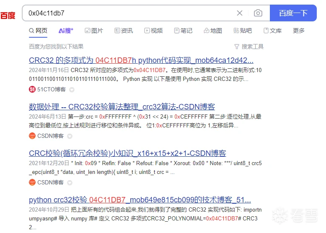Viewport: 326px width, 233px height.
Task: Click the search funnel icon beside 搜索工具
Action: [237, 47]
